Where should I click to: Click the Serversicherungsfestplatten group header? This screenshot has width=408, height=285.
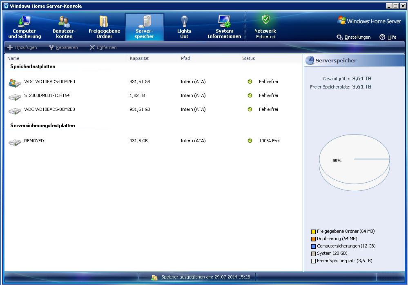42,126
